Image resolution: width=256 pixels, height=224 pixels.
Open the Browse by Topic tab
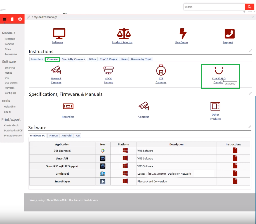142,59
